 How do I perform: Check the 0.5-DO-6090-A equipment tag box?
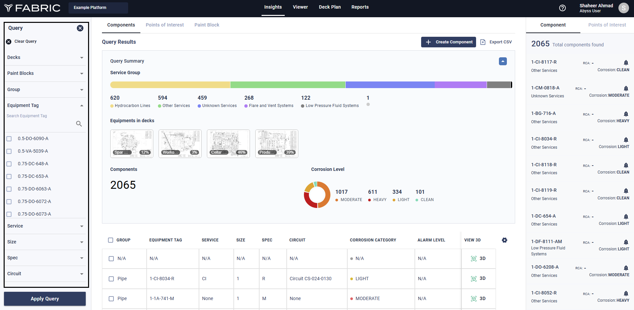9,139
